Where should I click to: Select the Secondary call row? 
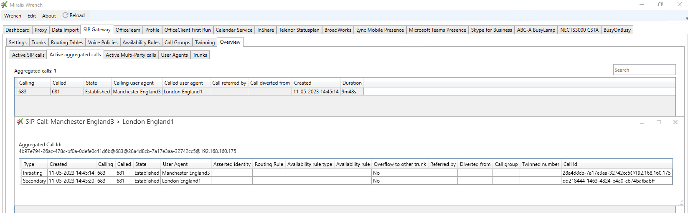pyautogui.click(x=346, y=181)
